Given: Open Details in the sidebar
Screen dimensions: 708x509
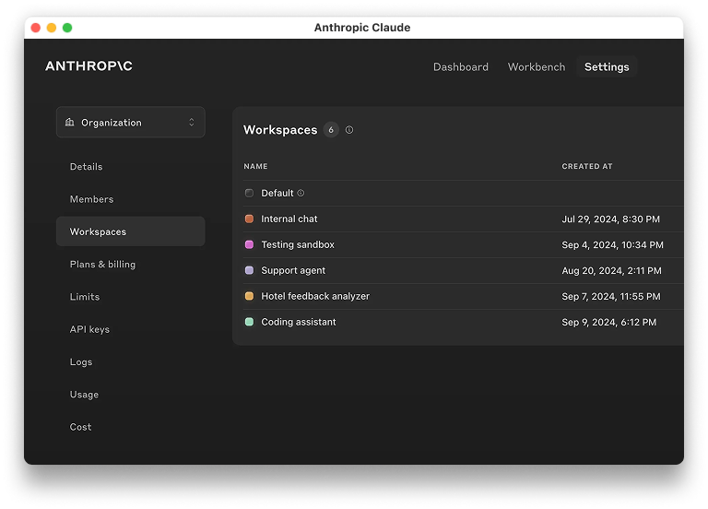Looking at the screenshot, I should tap(87, 167).
